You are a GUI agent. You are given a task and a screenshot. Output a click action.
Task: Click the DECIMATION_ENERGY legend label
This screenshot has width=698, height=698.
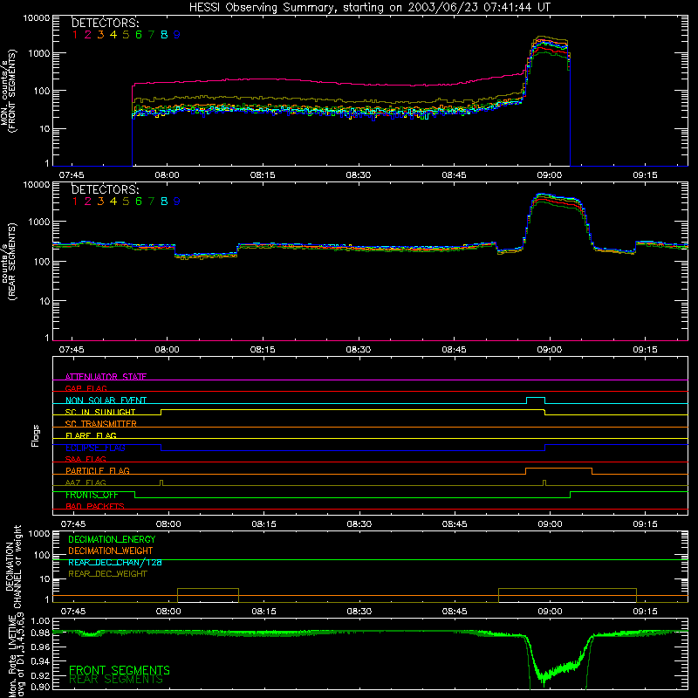tap(112, 539)
